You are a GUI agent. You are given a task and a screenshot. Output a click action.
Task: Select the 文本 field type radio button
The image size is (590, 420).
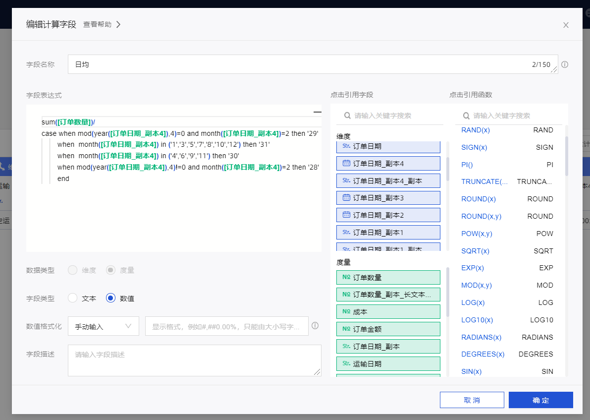[x=73, y=298]
